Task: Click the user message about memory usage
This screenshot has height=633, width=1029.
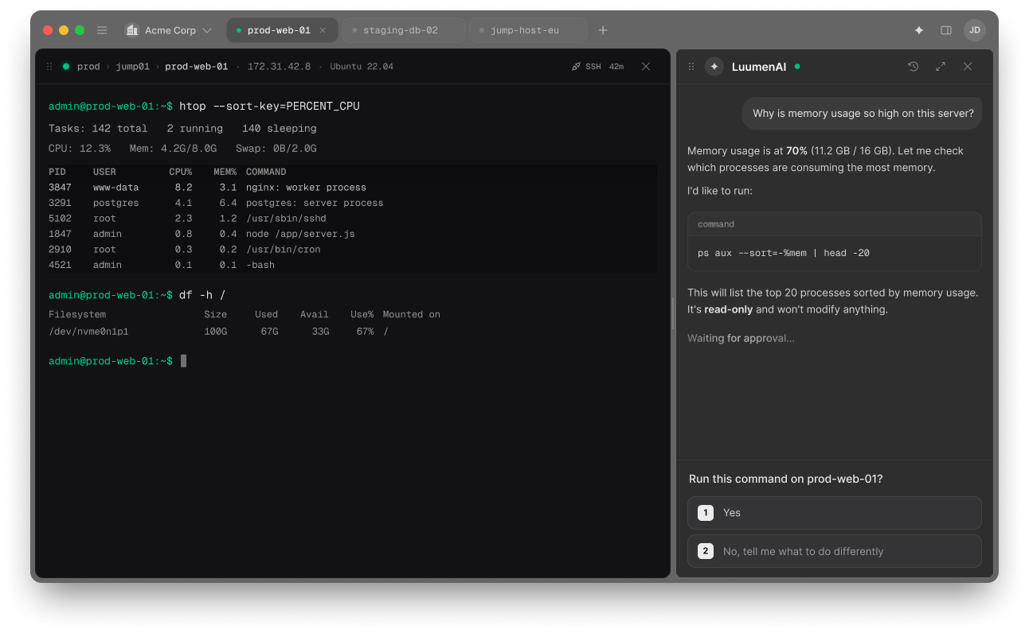Action: pyautogui.click(x=863, y=113)
